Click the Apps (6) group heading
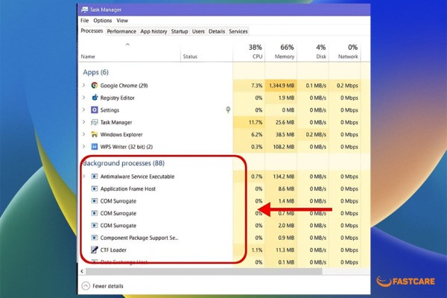 coord(96,72)
